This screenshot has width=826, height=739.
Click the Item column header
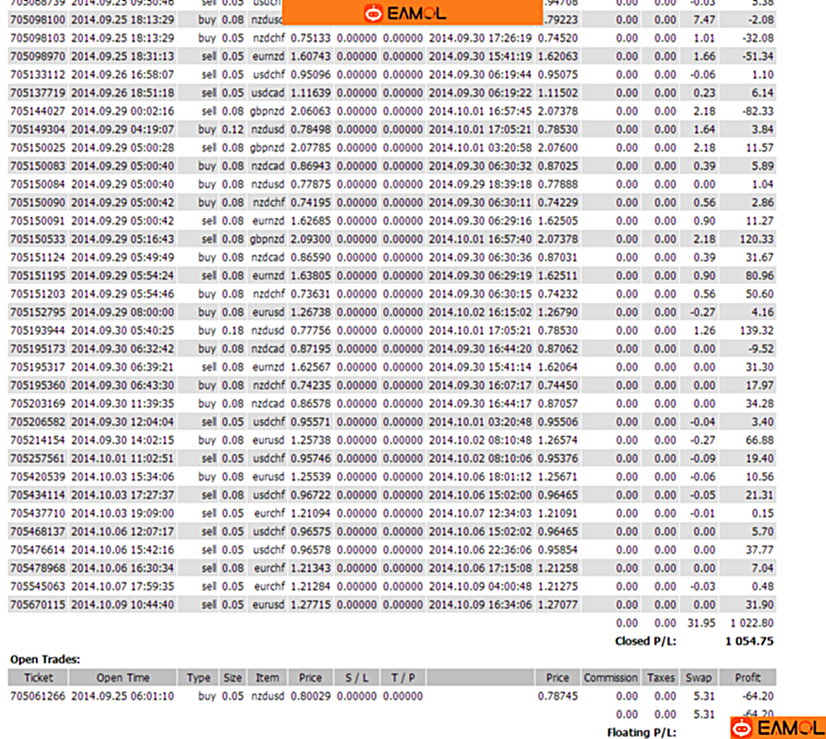267,678
